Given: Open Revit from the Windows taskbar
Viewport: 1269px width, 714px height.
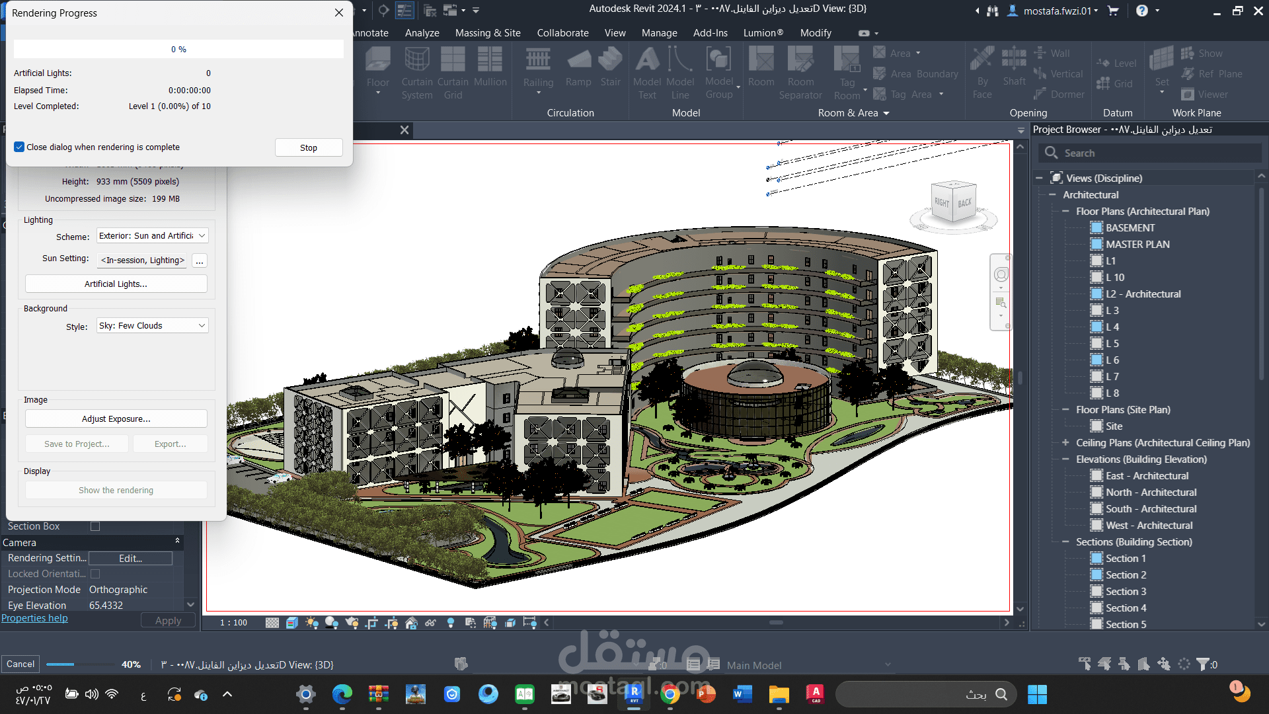Looking at the screenshot, I should [634, 694].
